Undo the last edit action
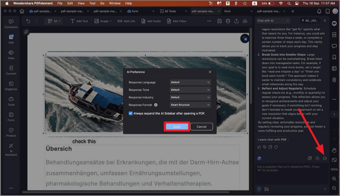Screen dimensions: 340x196 point(28,21)
